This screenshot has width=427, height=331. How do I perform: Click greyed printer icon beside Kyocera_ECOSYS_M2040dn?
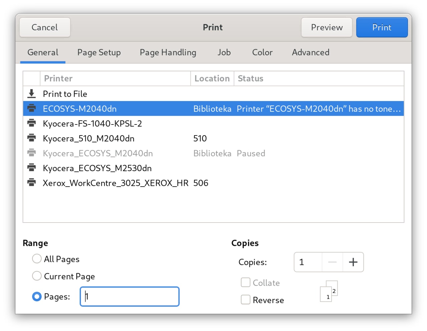(x=31, y=153)
